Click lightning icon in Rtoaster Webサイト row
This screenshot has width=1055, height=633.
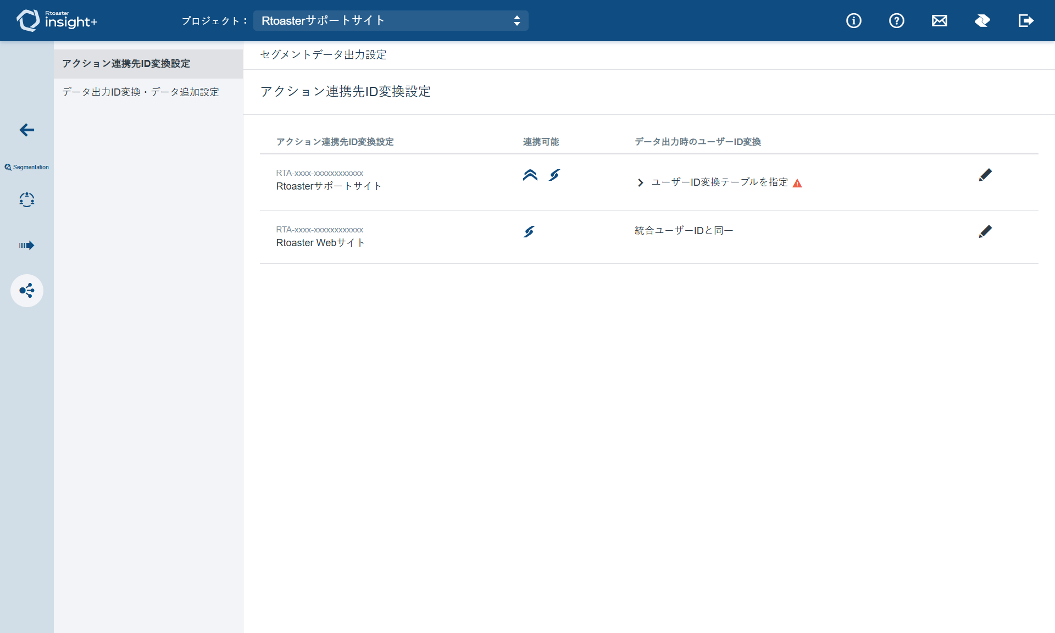pos(529,232)
